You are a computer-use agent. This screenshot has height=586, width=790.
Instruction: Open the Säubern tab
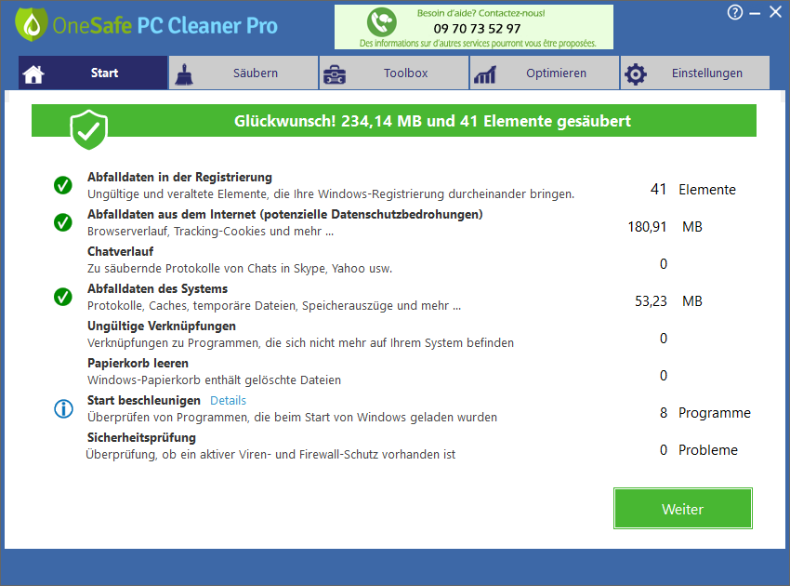[x=244, y=73]
